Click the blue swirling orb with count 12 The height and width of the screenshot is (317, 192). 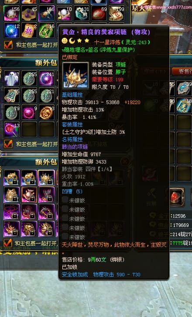(x=12, y=30)
